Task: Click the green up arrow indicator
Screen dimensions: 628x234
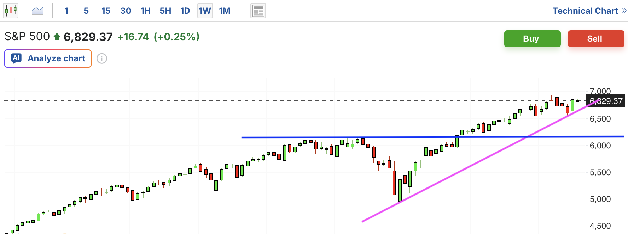Action: pyautogui.click(x=57, y=36)
